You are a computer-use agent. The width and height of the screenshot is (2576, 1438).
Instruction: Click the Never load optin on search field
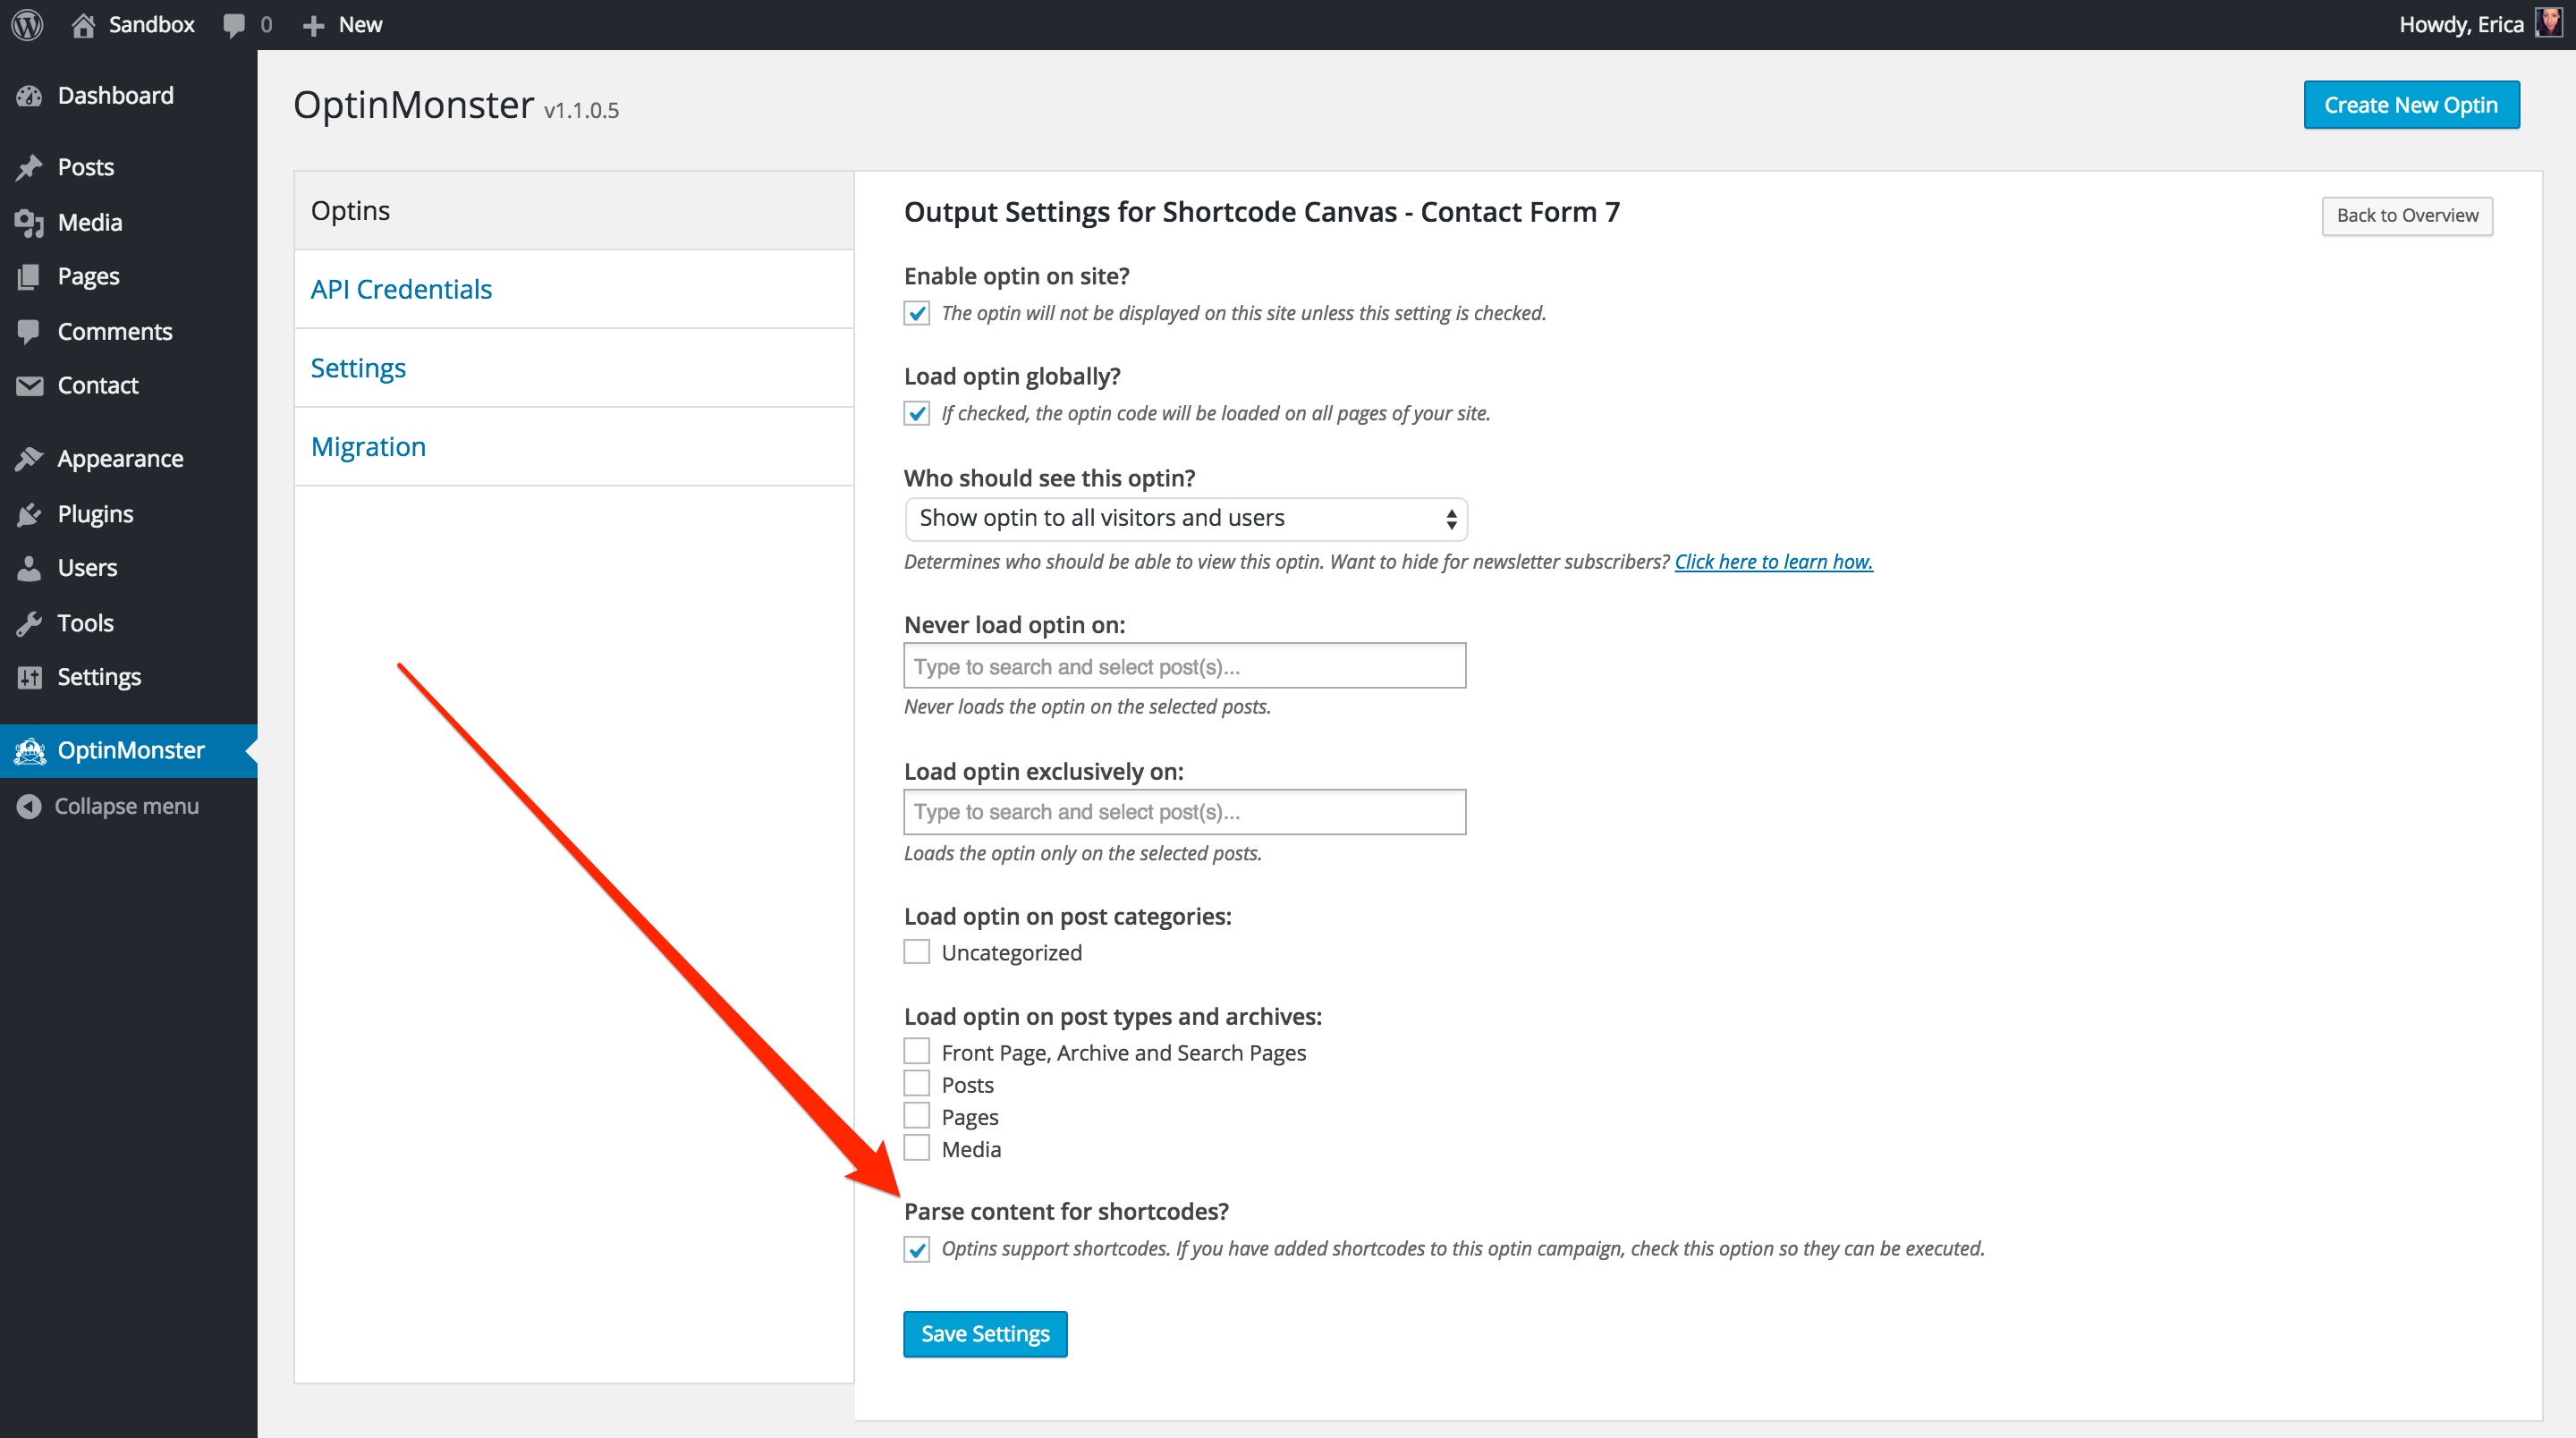pyautogui.click(x=1184, y=665)
